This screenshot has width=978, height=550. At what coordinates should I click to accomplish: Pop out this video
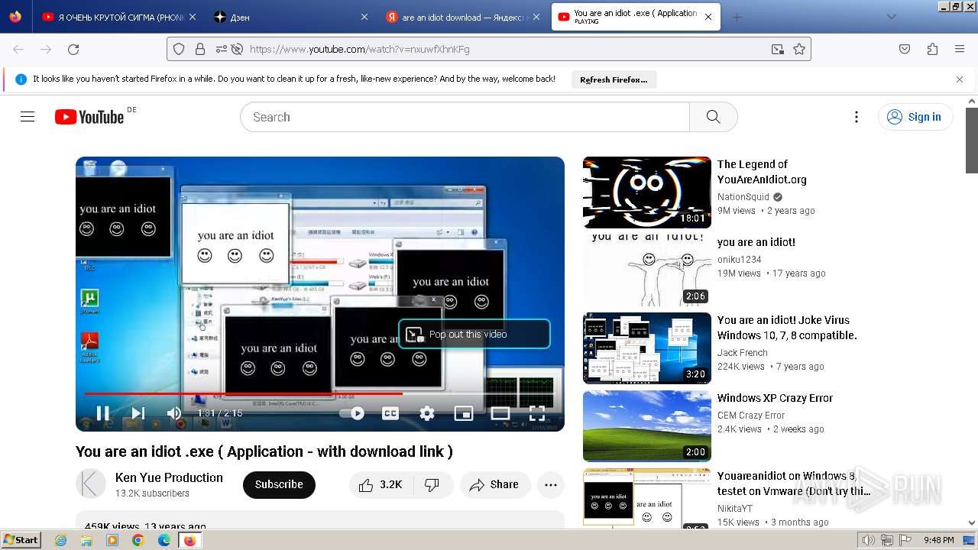coord(474,334)
